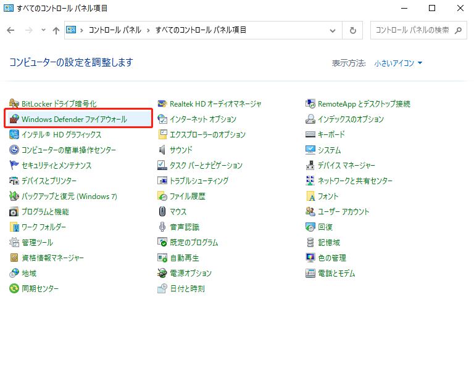Click the サウンド speaker icon

click(162, 150)
